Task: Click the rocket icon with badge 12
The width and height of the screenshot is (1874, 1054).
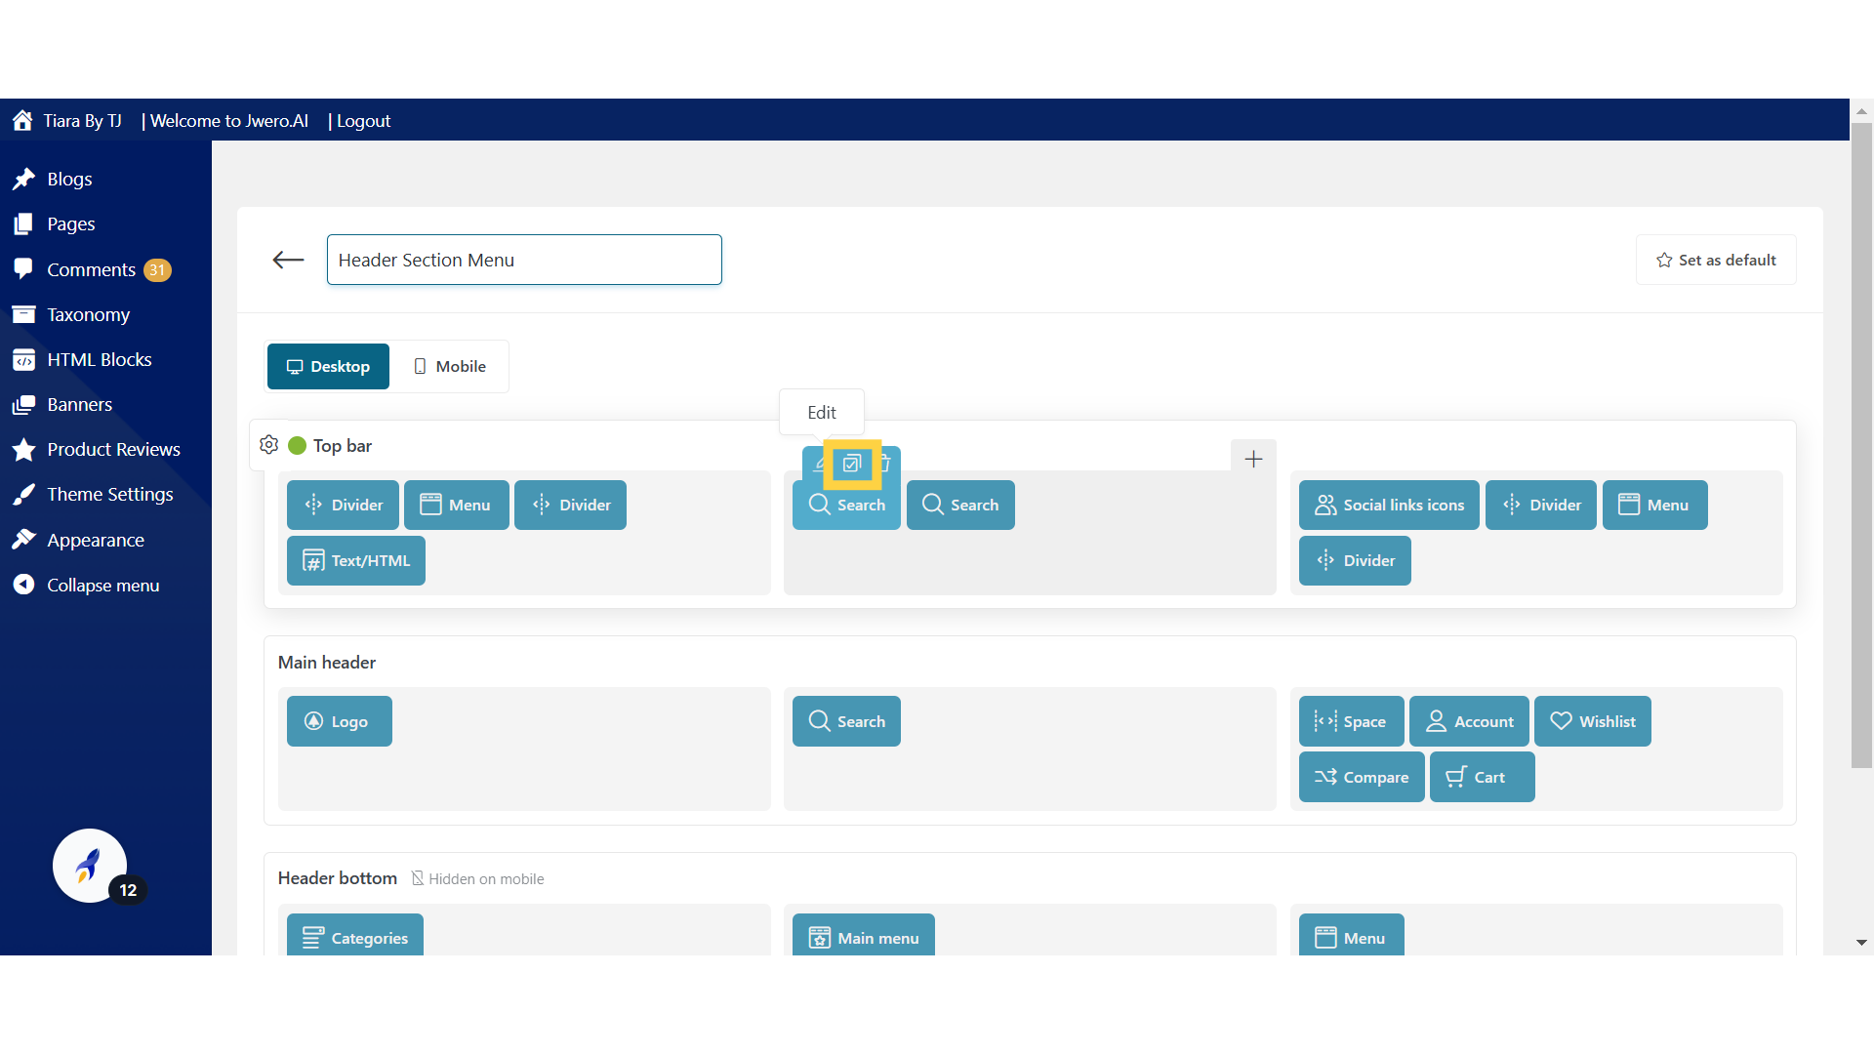Action: click(x=90, y=866)
